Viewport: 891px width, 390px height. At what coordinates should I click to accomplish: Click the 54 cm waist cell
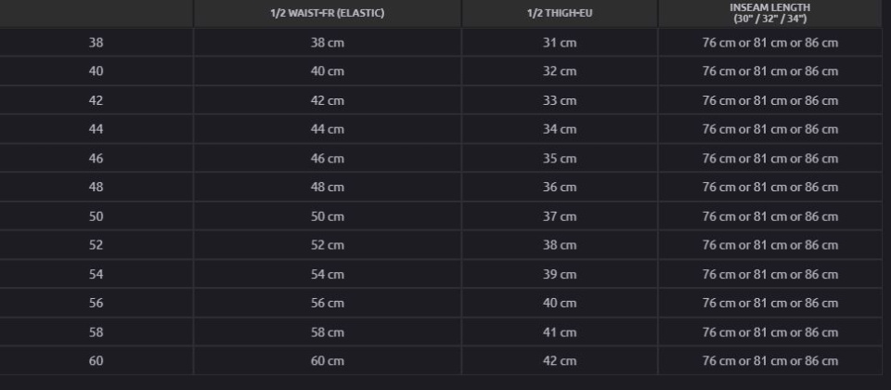coord(328,275)
